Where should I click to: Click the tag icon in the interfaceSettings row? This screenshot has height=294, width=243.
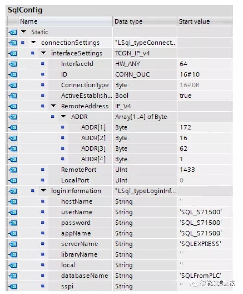13,54
